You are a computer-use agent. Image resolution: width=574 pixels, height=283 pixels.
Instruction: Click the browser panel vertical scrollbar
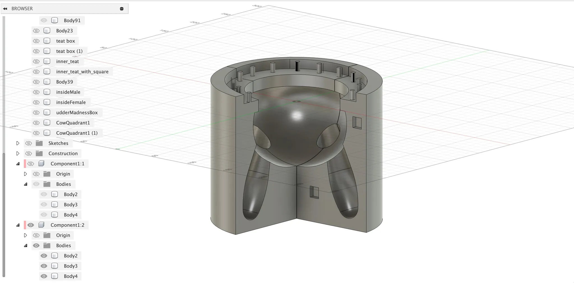(4, 213)
